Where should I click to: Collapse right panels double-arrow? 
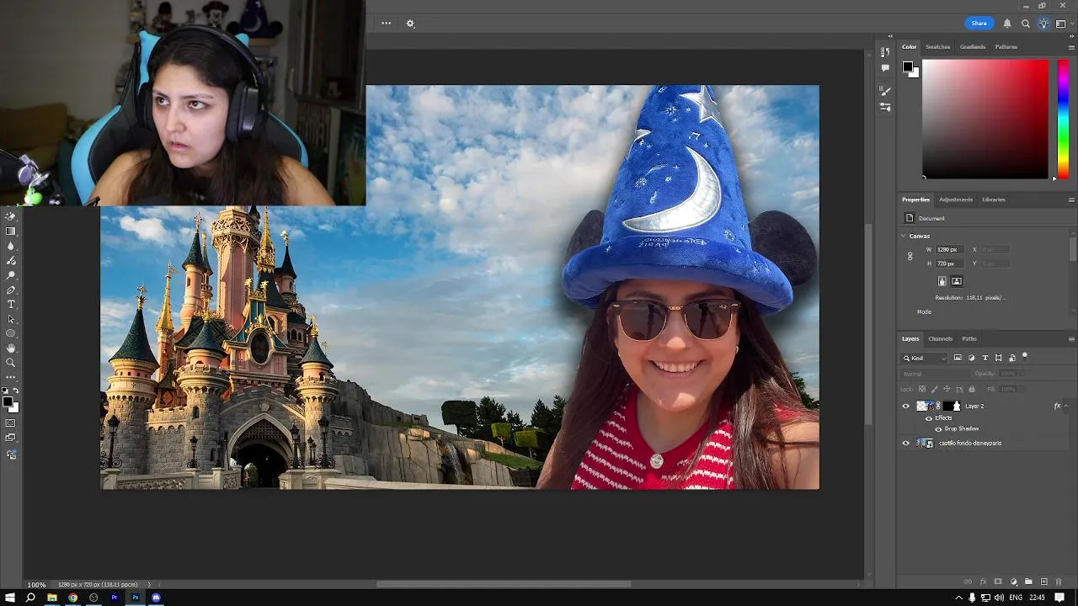(x=1071, y=36)
